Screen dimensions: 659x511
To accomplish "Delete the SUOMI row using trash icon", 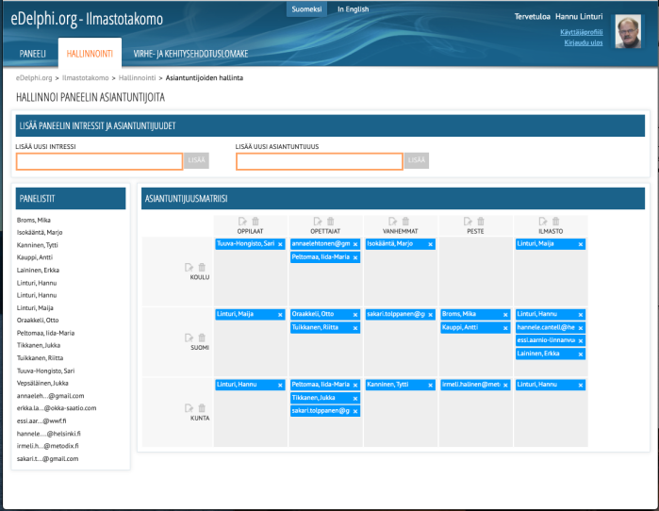I will [203, 338].
